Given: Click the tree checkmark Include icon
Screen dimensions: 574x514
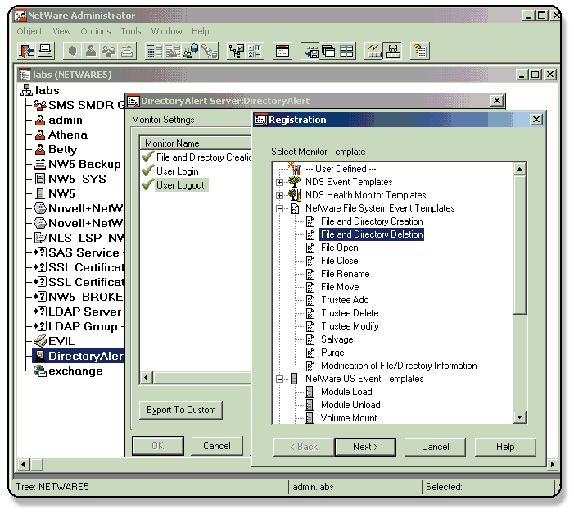Looking at the screenshot, I should [237, 51].
